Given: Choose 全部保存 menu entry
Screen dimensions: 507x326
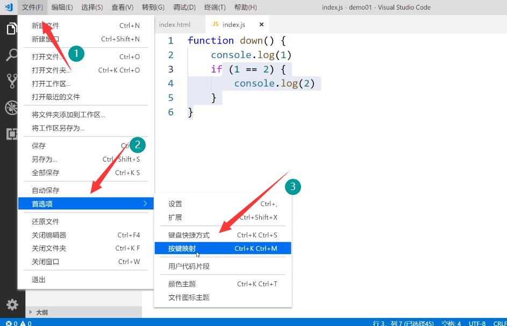Looking at the screenshot, I should coord(85,172).
